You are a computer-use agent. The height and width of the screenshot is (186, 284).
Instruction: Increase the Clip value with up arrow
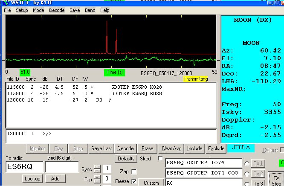pyautogui.click(x=97, y=177)
